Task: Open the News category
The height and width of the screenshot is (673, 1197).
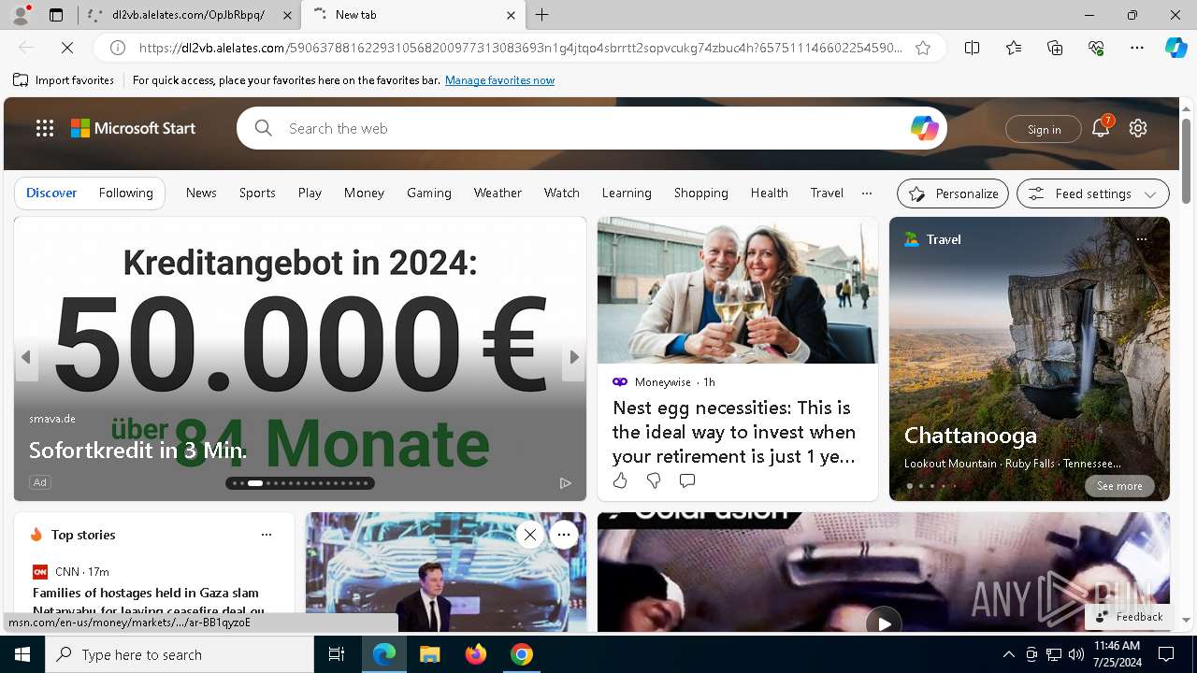Action: (x=201, y=193)
